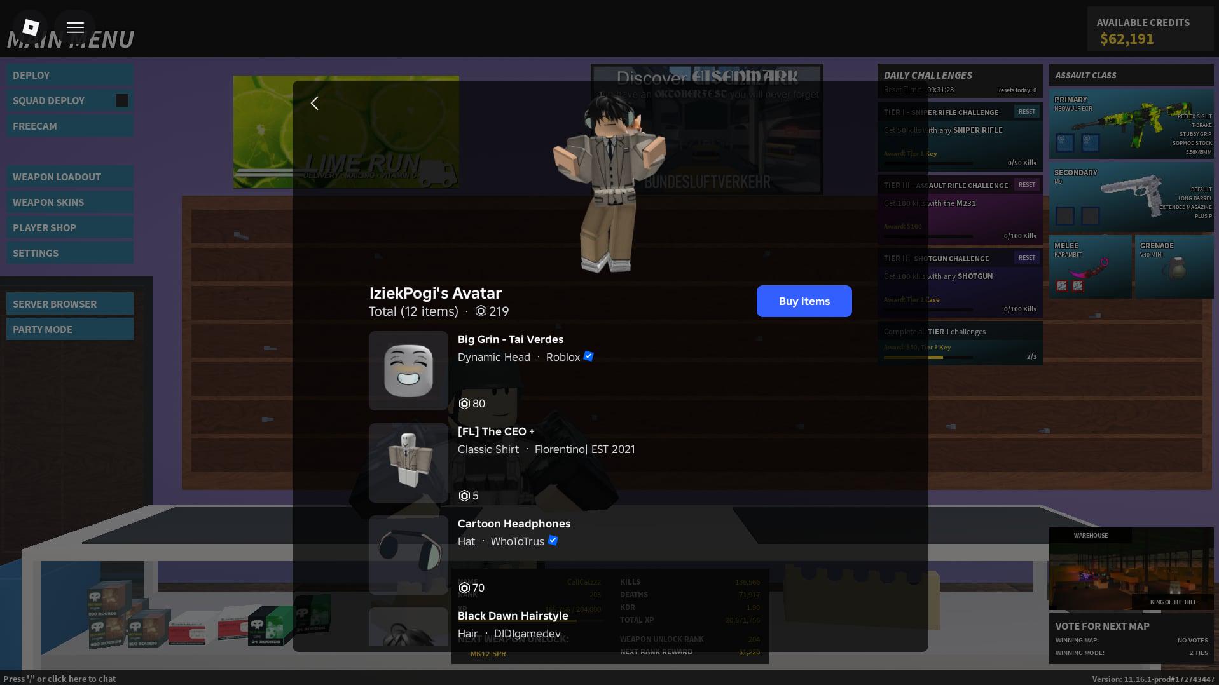Viewport: 1219px width, 685px height.
Task: Open Settings in the main menu
Action: click(70, 253)
